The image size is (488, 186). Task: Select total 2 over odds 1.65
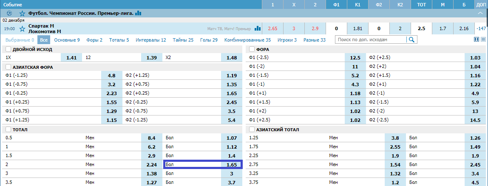click(x=232, y=164)
